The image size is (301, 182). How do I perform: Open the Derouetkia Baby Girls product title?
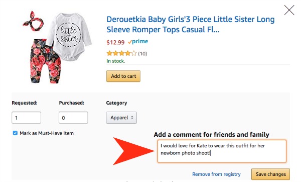191,25
